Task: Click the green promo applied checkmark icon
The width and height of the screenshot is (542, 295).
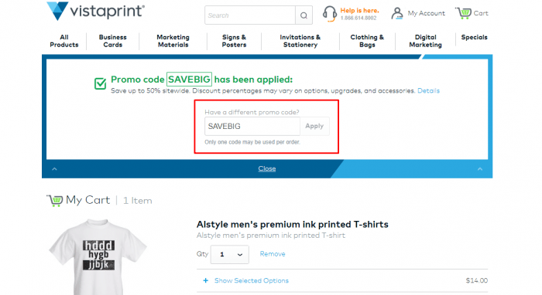Action: (x=100, y=83)
